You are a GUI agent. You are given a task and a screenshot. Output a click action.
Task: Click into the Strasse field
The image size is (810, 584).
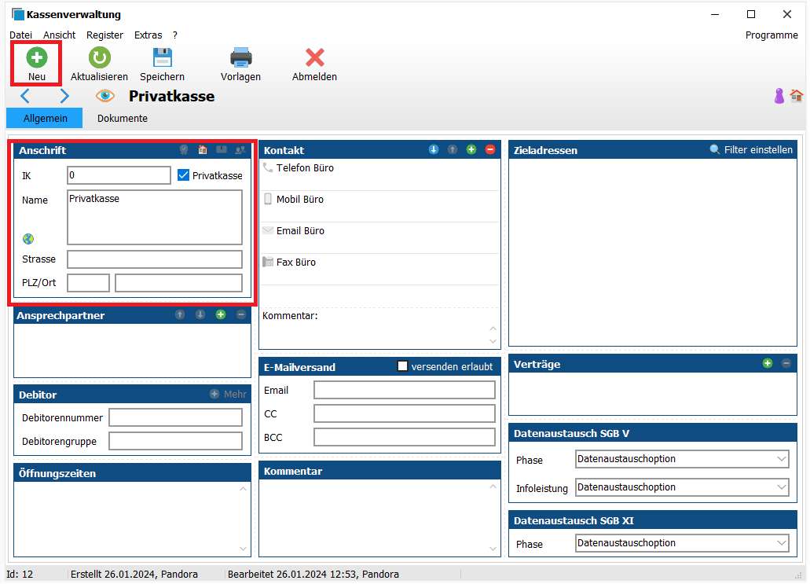[x=155, y=259]
